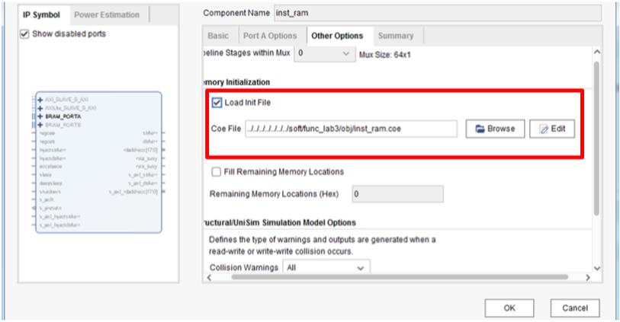Cancel the IP customization dialog
Image resolution: width=620 pixels, height=322 pixels.
575,308
